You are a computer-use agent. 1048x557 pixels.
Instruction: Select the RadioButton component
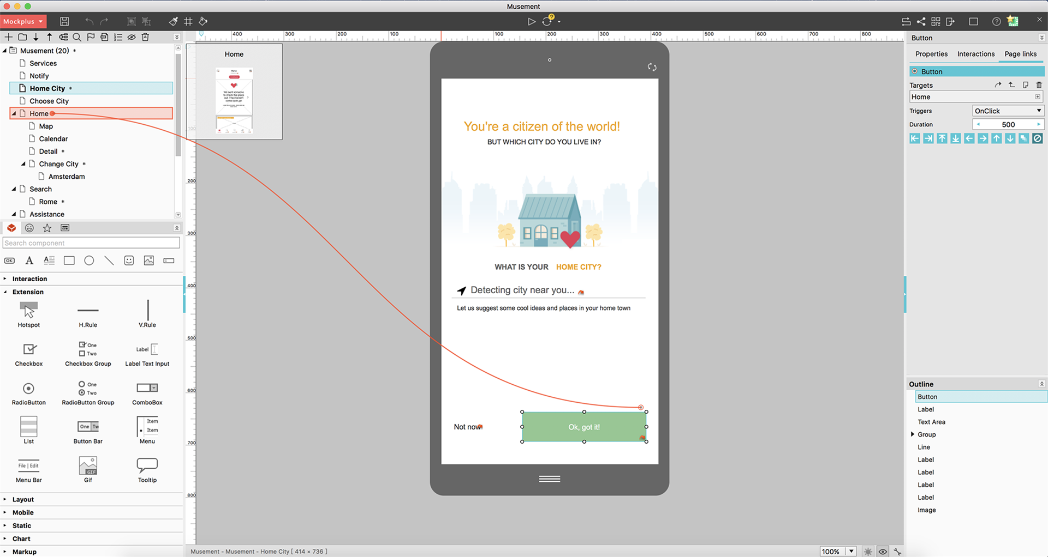click(29, 393)
